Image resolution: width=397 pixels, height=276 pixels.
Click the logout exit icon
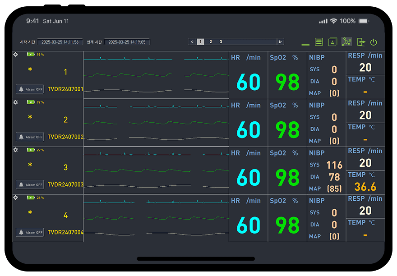[x=361, y=42]
